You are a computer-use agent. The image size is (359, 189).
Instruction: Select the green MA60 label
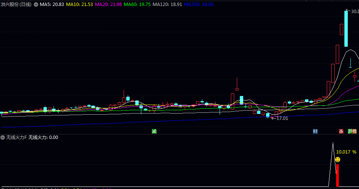[138, 4]
